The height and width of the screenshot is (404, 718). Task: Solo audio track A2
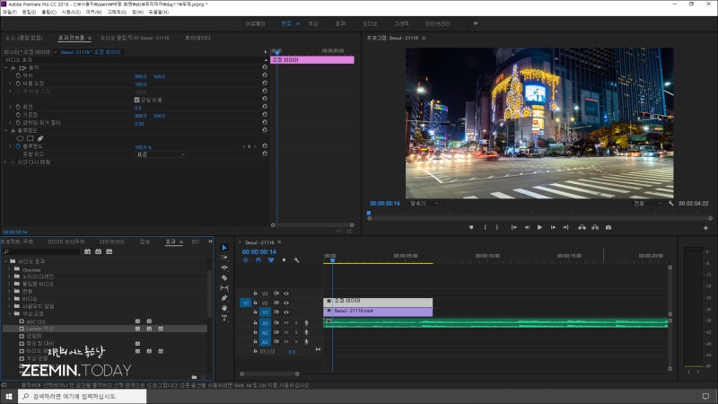[x=296, y=332]
